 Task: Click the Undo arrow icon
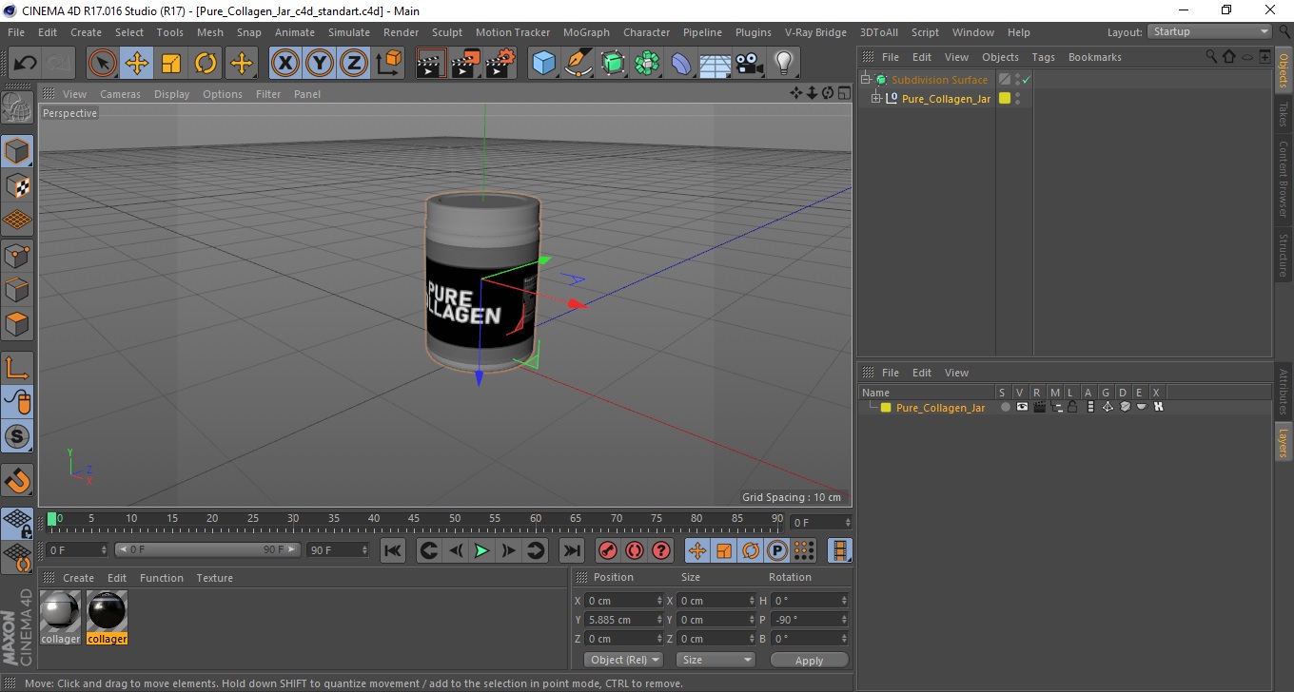[x=26, y=64]
